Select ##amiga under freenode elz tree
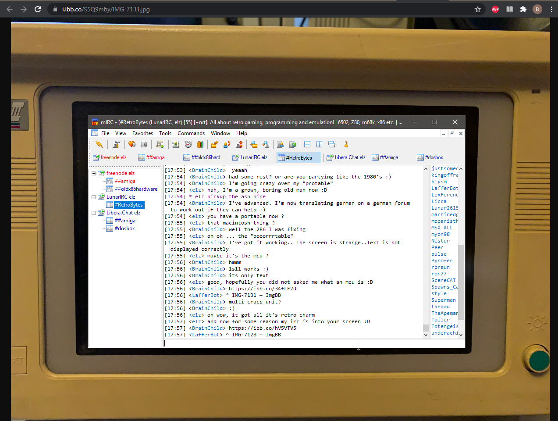The height and width of the screenshot is (421, 558). click(125, 181)
